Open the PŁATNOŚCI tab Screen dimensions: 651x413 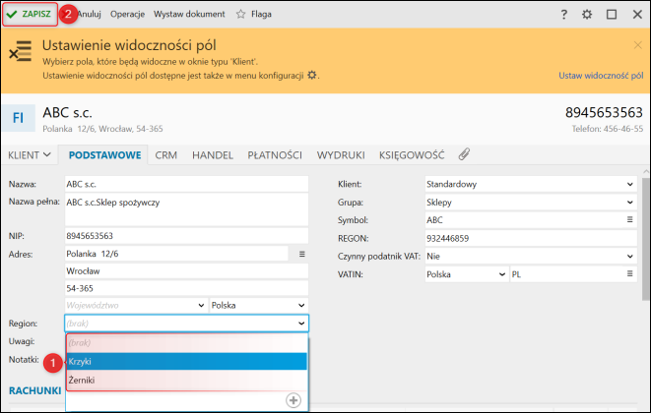(275, 154)
